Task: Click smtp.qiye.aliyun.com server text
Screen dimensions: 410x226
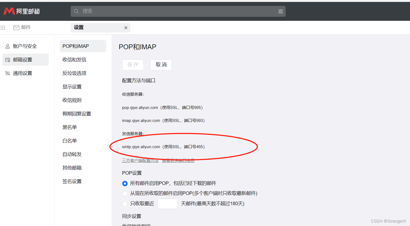Action: (141, 147)
